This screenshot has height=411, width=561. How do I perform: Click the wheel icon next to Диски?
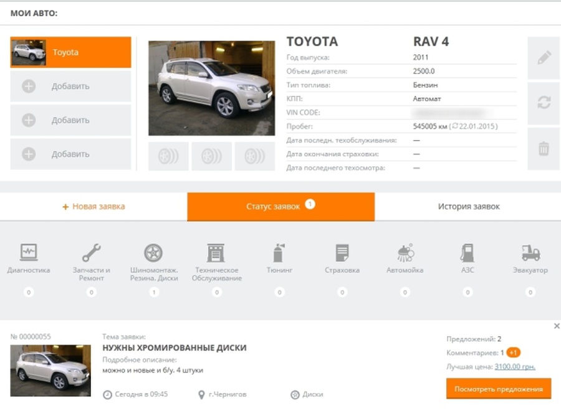(x=295, y=395)
